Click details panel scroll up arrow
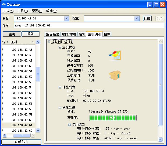This screenshot has height=146, width=167. [160, 41]
